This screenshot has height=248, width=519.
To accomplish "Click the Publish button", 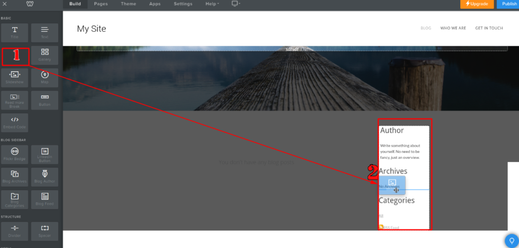I will point(509,4).
